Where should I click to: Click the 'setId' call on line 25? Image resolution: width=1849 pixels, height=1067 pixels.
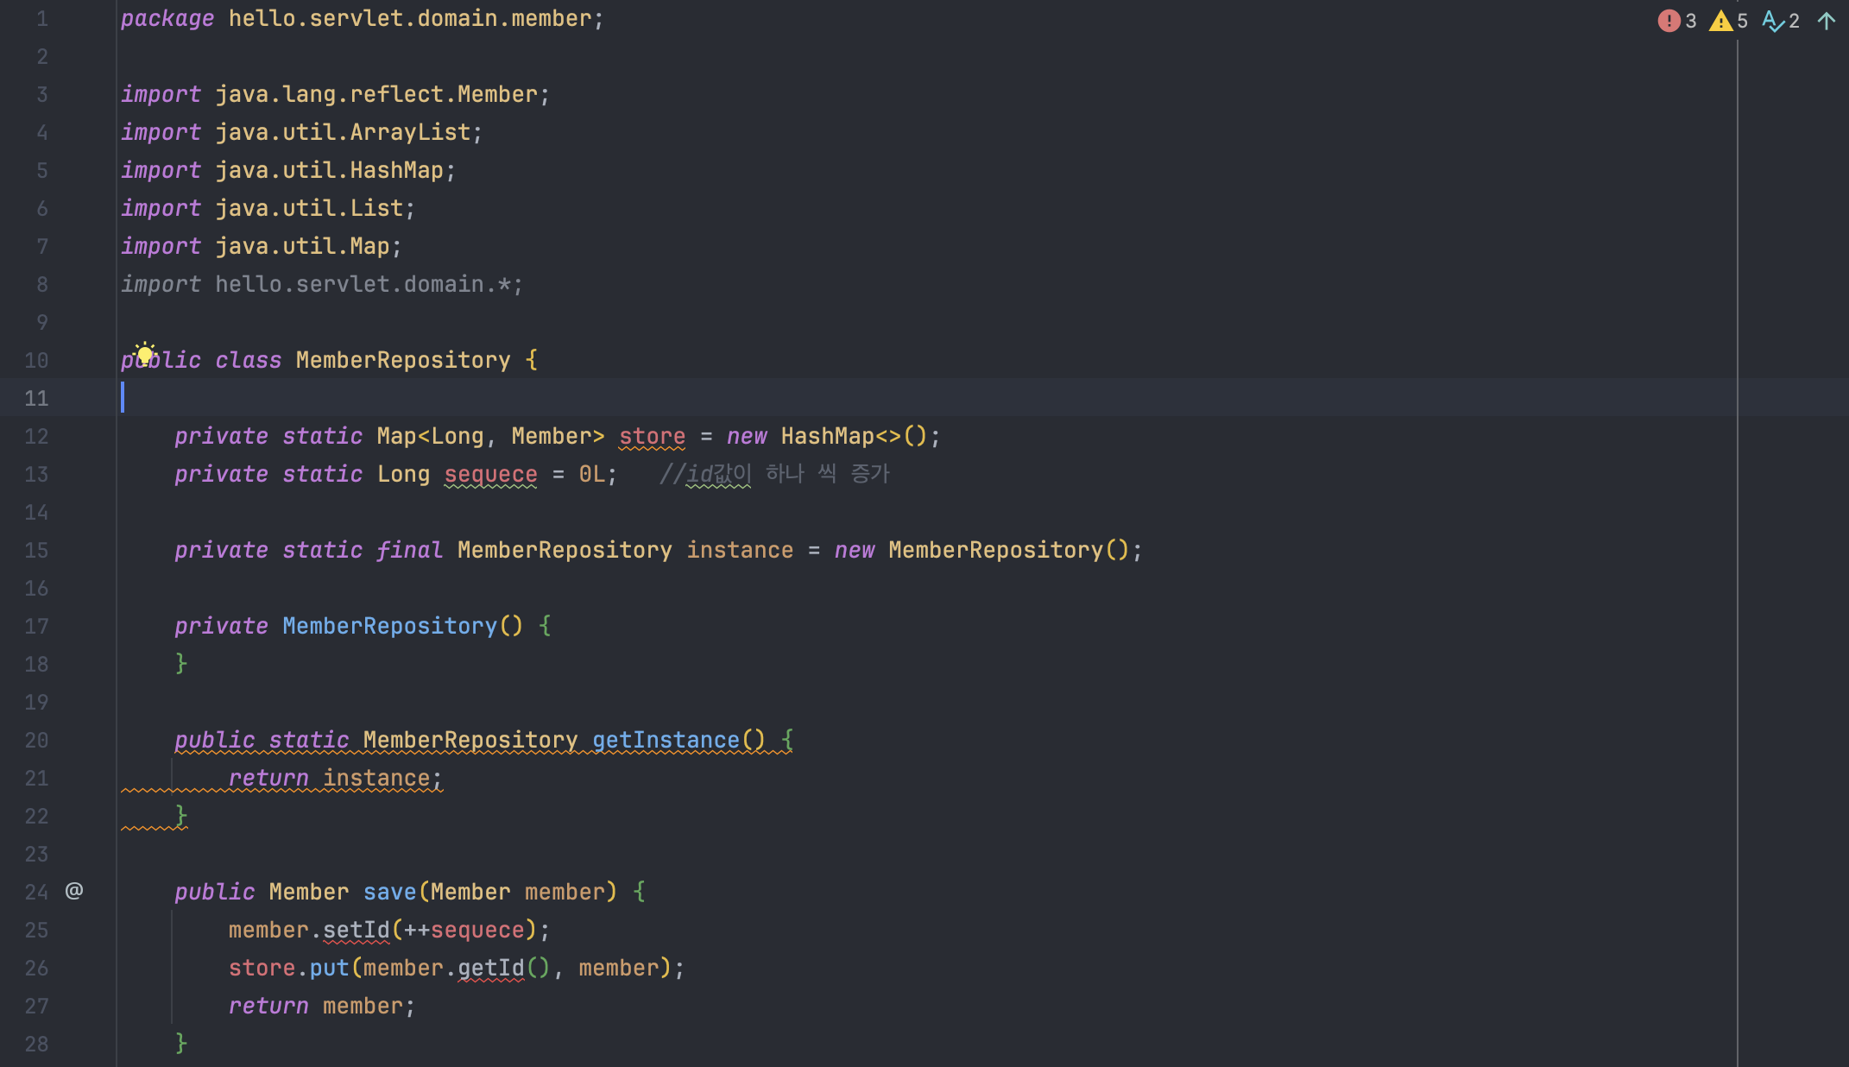click(356, 930)
